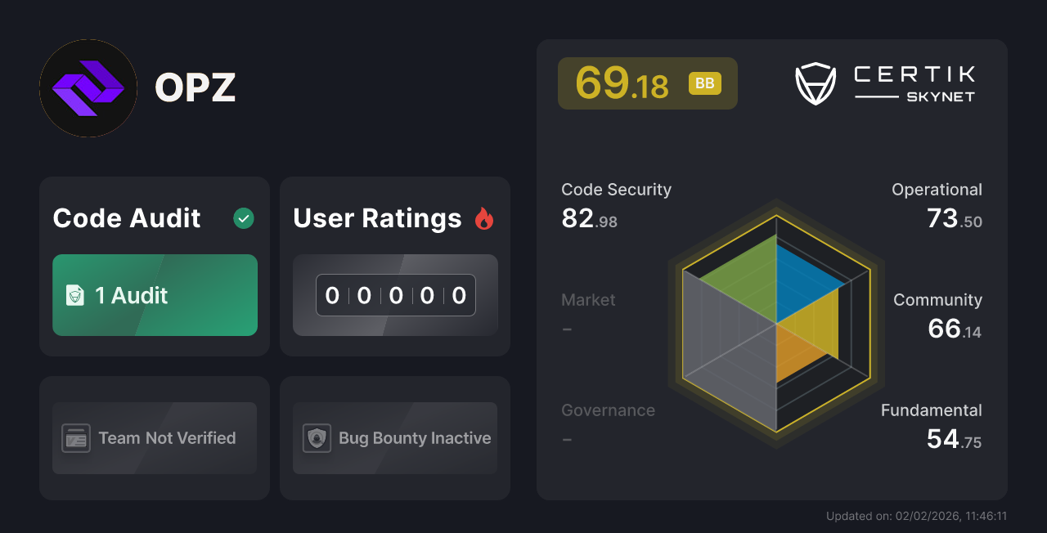Expand the Governance score entry
The width and height of the screenshot is (1047, 533).
[x=608, y=423]
